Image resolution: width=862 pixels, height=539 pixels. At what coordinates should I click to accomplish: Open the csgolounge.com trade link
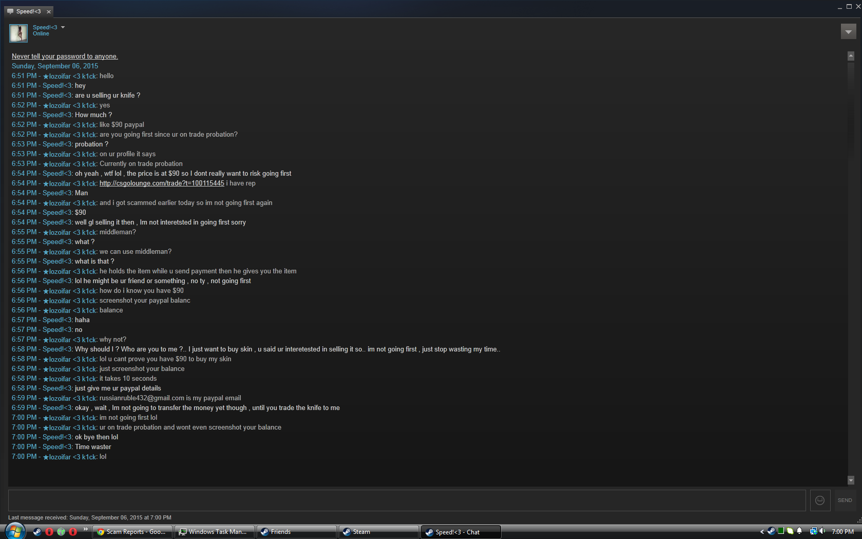pos(162,183)
